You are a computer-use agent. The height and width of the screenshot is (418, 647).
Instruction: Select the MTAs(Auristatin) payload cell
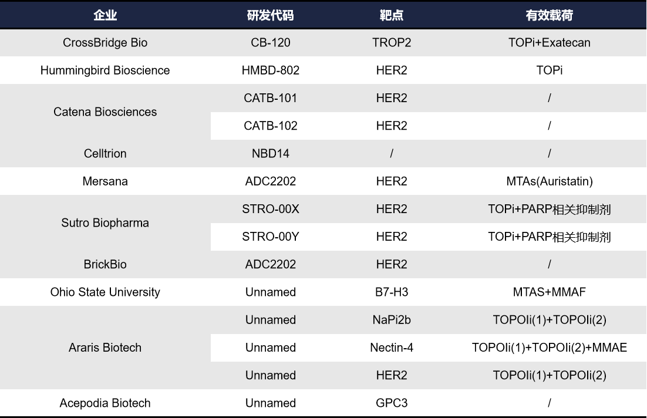549,181
